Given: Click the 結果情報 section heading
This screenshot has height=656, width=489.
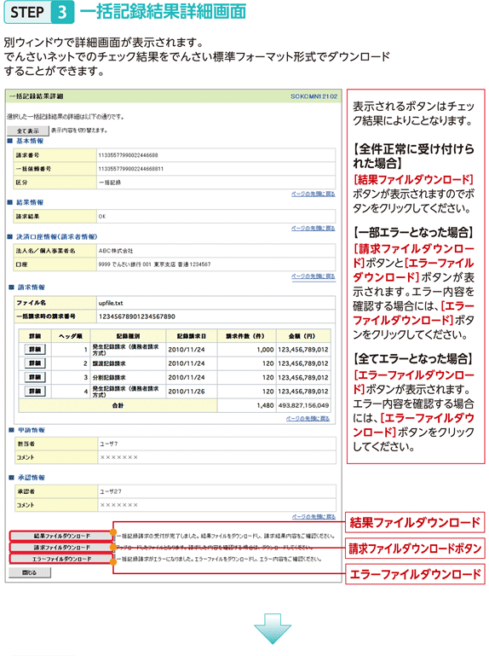Looking at the screenshot, I should tap(30, 202).
